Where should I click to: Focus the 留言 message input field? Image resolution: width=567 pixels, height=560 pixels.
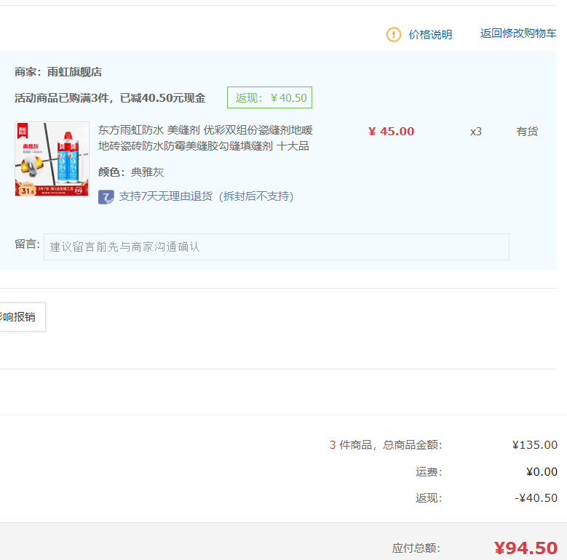click(x=277, y=247)
